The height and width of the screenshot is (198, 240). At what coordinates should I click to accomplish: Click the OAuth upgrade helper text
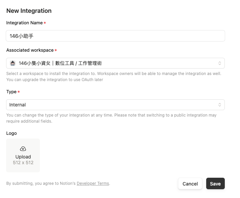pos(55,80)
